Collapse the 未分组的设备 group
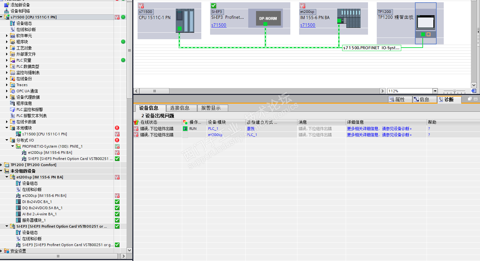This screenshot has width=480, height=261. click(x=2, y=171)
